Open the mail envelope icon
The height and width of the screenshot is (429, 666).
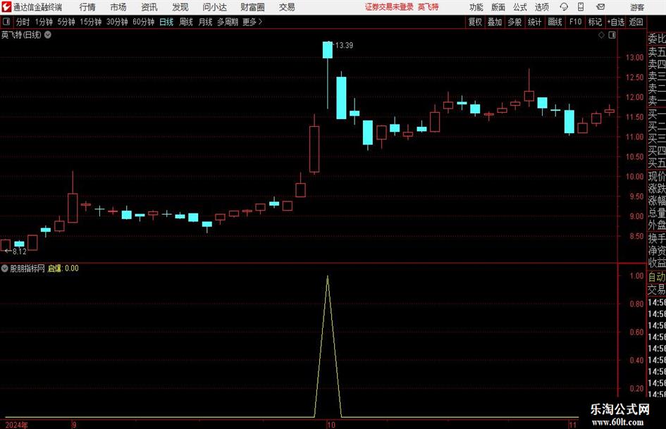600,7
